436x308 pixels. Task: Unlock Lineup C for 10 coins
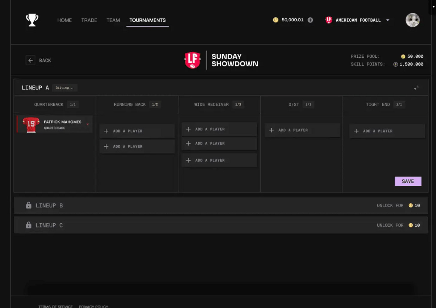[x=398, y=225]
